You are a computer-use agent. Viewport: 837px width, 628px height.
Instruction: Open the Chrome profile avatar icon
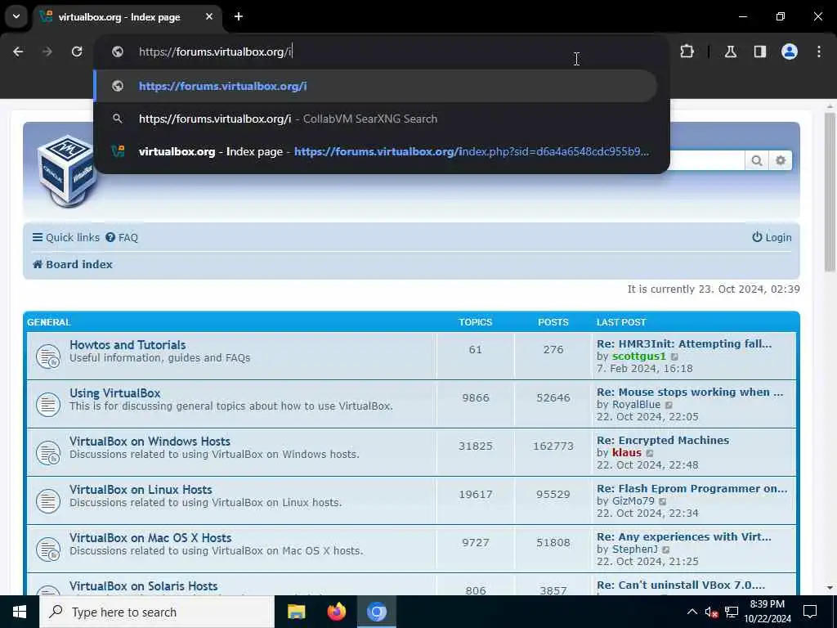tap(790, 52)
